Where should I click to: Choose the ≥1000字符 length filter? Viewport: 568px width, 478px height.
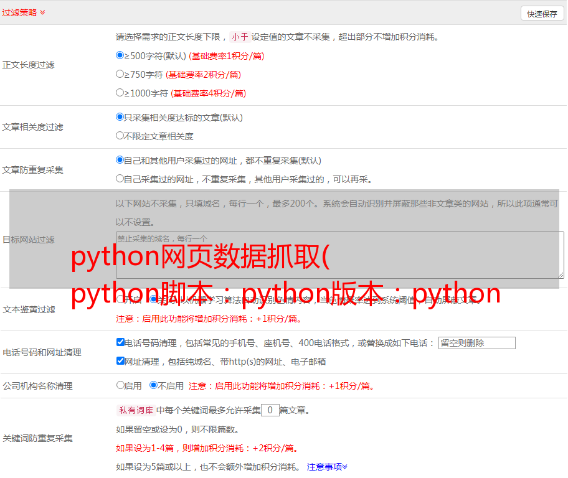[x=120, y=93]
